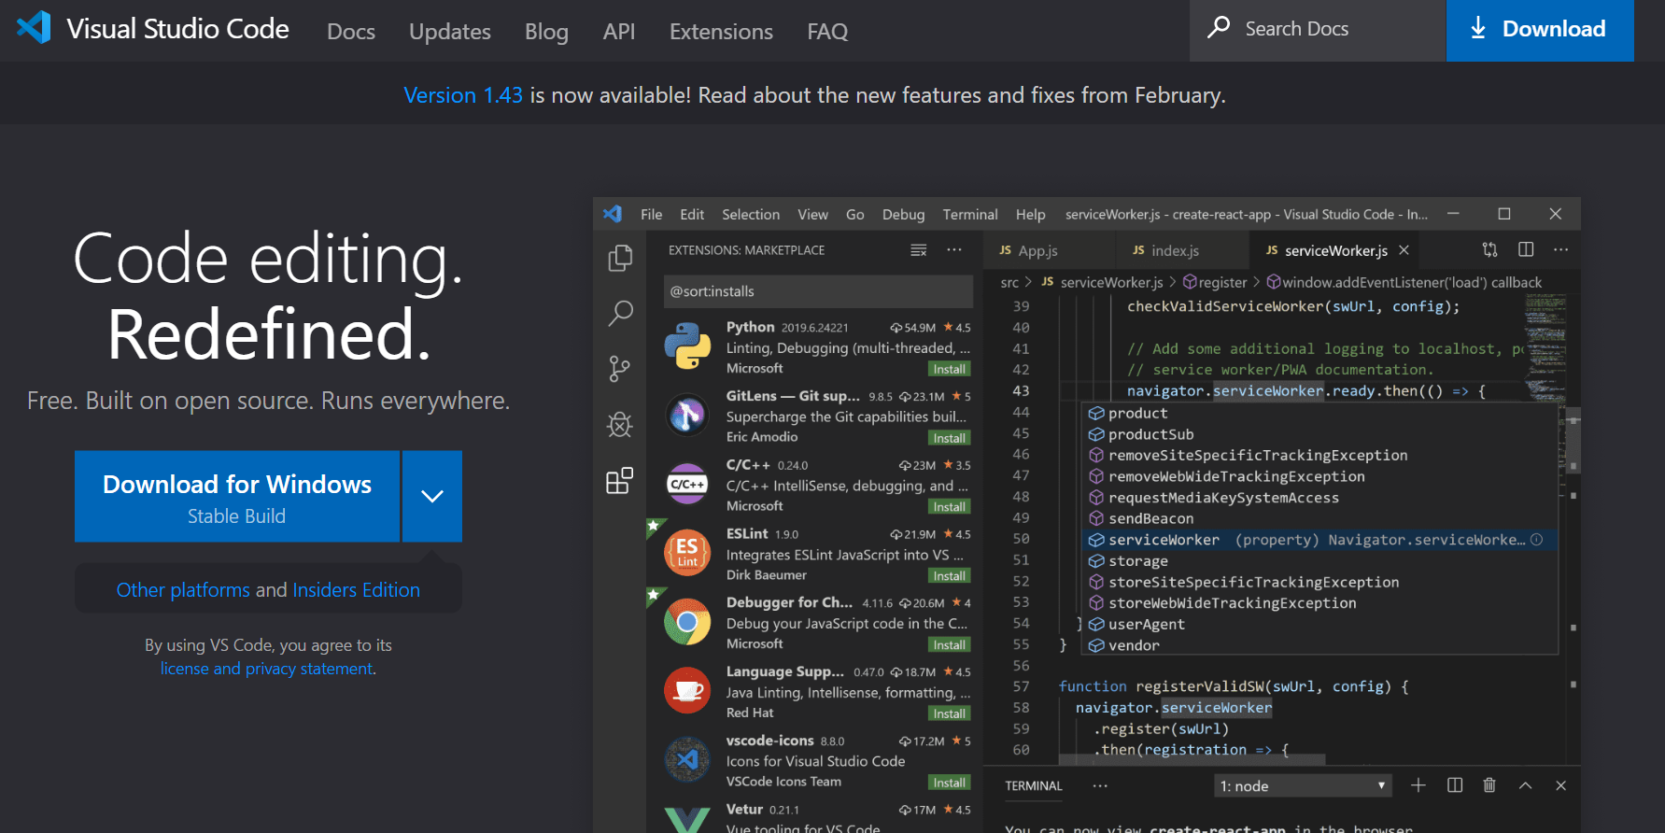
Task: Open Source Control icon in activity bar
Action: tap(620, 369)
